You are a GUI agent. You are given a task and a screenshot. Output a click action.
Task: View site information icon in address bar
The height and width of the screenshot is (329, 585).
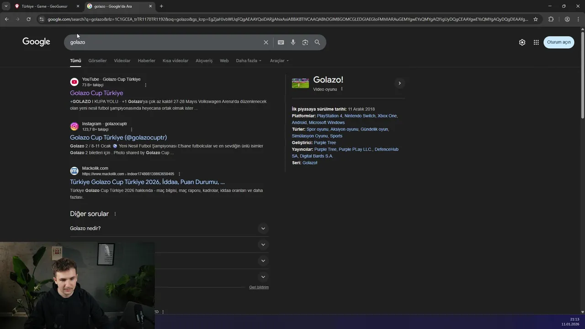pos(42,19)
